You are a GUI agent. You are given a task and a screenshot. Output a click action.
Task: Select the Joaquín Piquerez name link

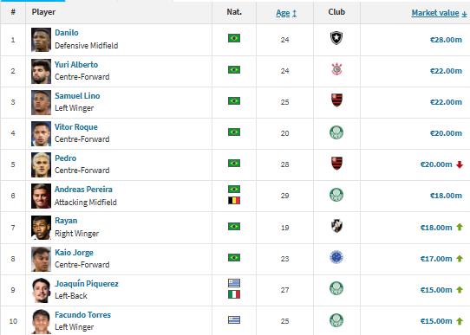tap(87, 284)
